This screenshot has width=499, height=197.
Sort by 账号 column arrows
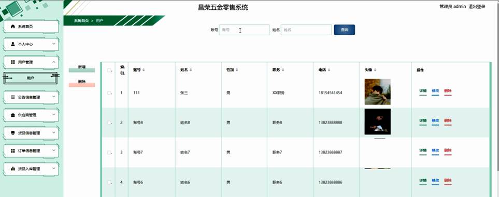coord(144,70)
